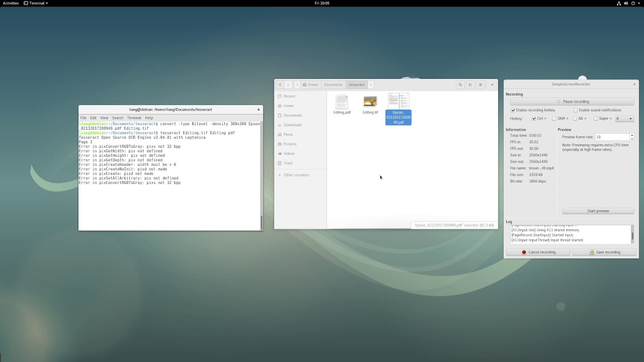644x362 pixels.
Task: Toggle Files icon/list view
Action: 470,84
